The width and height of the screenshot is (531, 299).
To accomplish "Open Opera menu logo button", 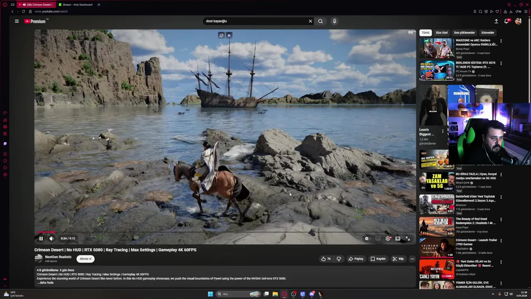I will (5, 5).
